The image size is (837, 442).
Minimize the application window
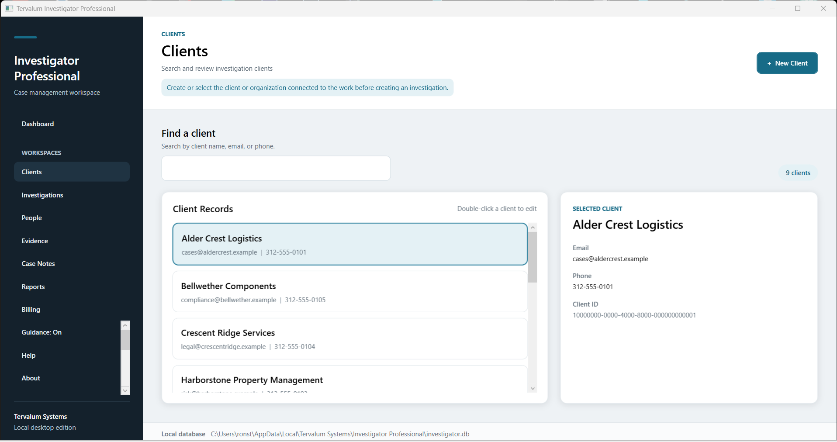click(x=772, y=8)
